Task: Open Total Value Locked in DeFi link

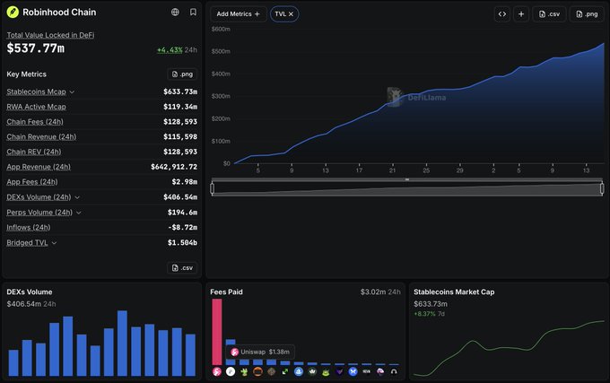Action: 50,35
